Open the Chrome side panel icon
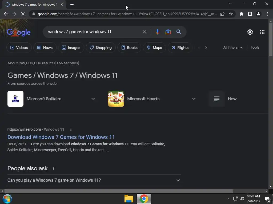 pos(250,14)
